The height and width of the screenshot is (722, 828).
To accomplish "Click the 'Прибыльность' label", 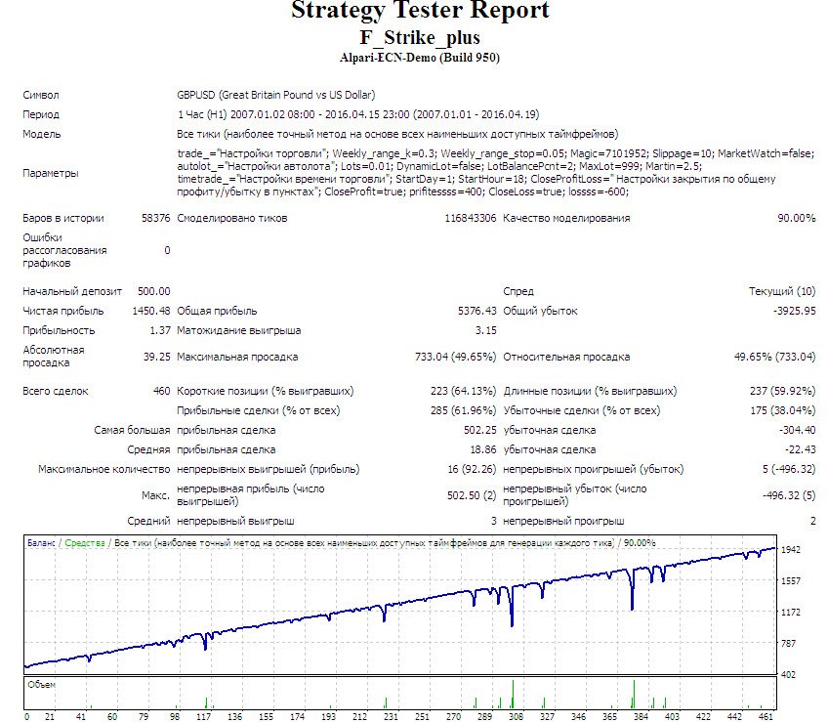I will coord(59,331).
